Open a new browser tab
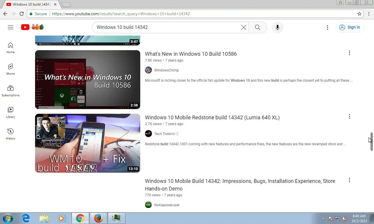Viewport: 374px width, 224px height. tap(66, 4)
